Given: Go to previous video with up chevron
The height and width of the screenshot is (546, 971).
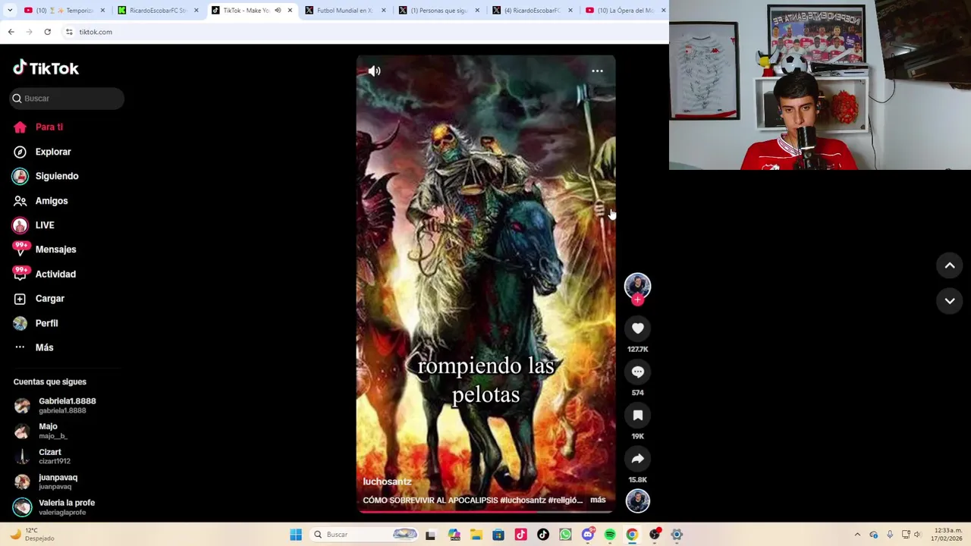Looking at the screenshot, I should pos(949,265).
